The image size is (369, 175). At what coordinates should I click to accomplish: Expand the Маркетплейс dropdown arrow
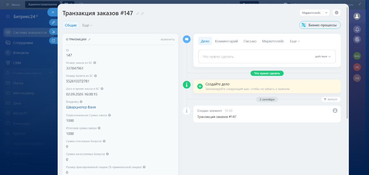click(326, 13)
